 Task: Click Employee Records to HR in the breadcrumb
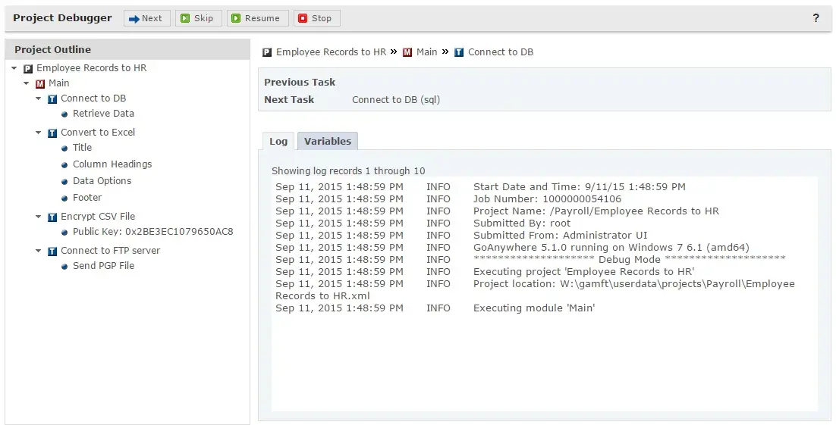pos(331,52)
